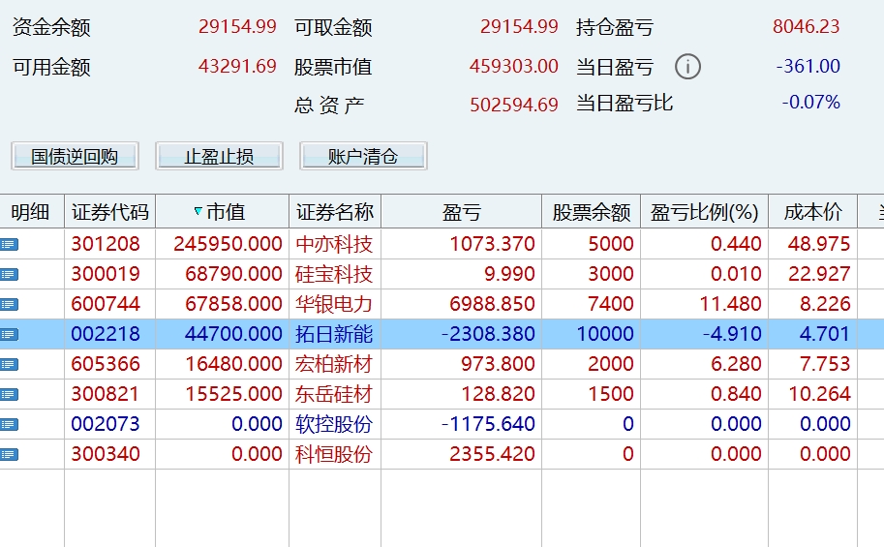Open detail icon for 拓日新能 row
Image resolution: width=884 pixels, height=547 pixels.
9,334
